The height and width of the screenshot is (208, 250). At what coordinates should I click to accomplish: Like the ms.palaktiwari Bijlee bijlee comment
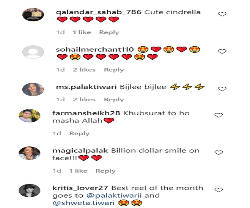click(222, 89)
